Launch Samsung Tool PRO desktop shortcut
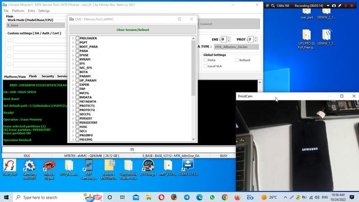359x202 pixels. click(29, 169)
